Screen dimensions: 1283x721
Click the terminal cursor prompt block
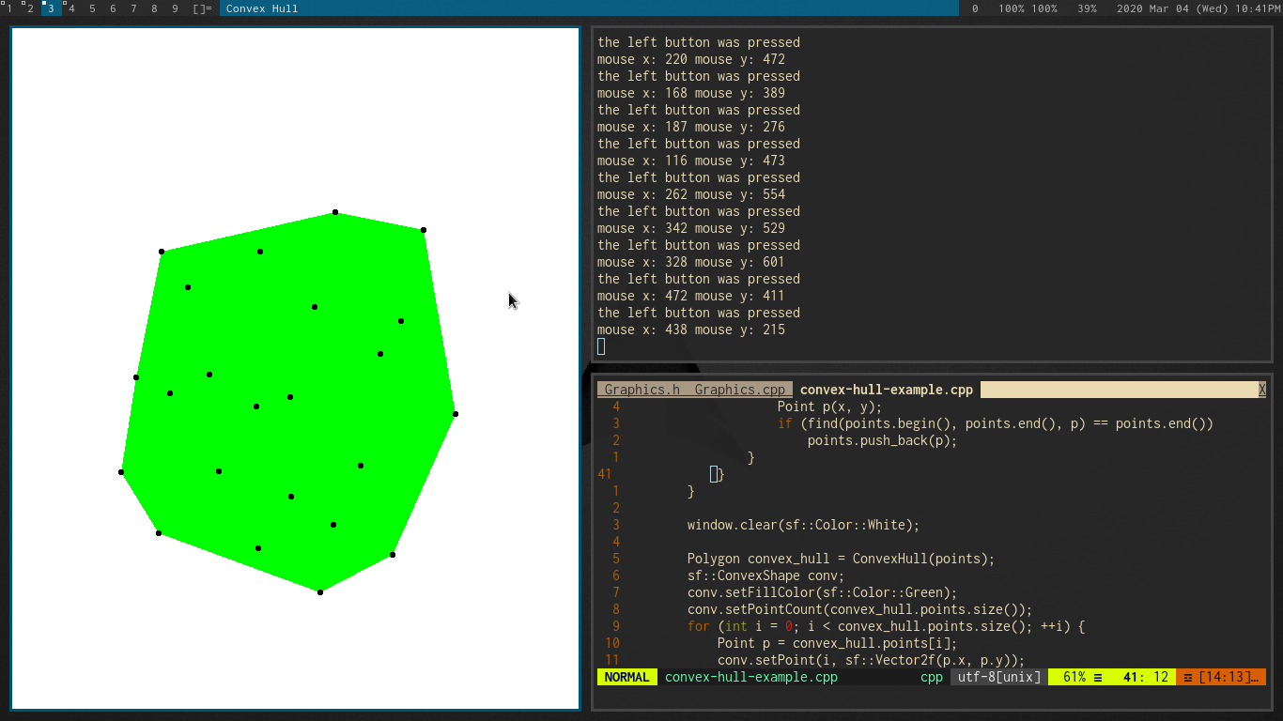pyautogui.click(x=601, y=346)
